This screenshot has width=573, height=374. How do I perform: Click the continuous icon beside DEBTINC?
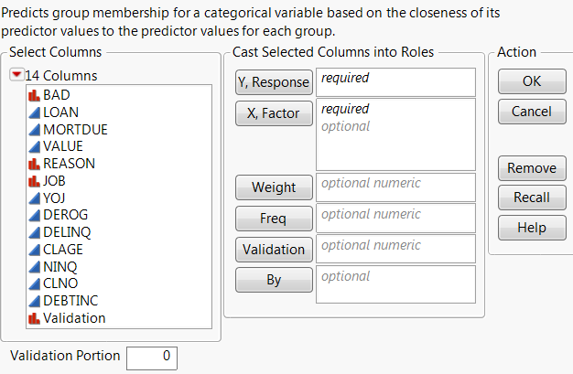coord(35,301)
